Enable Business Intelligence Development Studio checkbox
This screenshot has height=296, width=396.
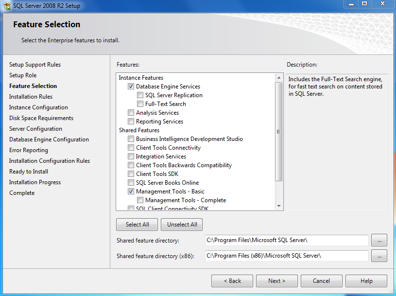[131, 139]
